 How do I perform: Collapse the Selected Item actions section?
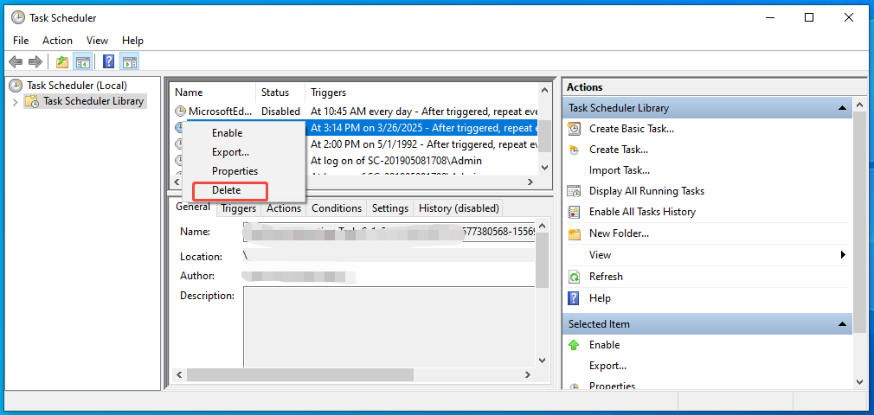pos(843,324)
